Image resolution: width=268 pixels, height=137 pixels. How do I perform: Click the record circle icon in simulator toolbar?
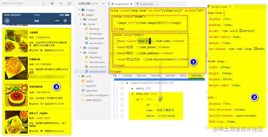(52, 3)
